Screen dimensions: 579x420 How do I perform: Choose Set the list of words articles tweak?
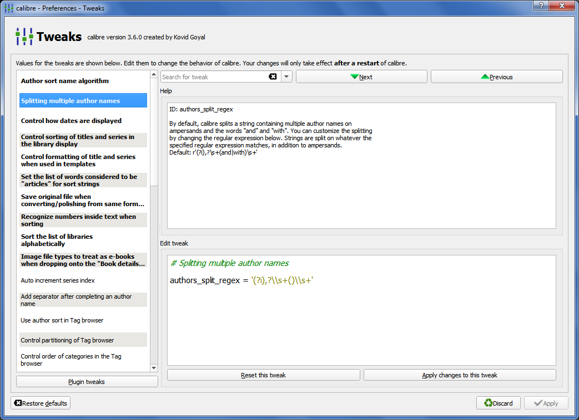83,180
